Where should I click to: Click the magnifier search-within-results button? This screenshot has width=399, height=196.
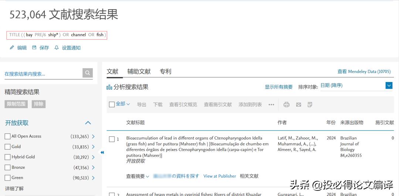coord(88,73)
